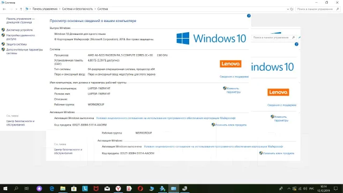Open 'Настройка удаленного доступа' link
Image resolution: width=343 pixels, height=193 pixels.
[x=20, y=37]
